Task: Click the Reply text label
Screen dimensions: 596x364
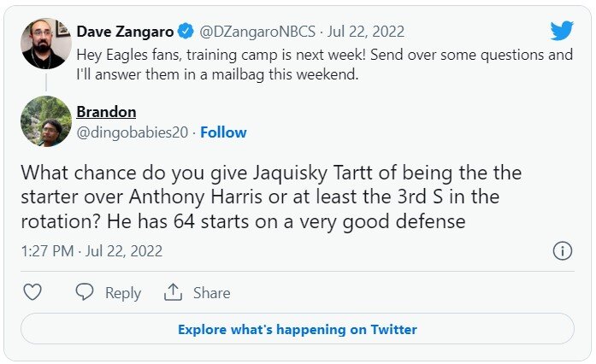Action: 123,293
